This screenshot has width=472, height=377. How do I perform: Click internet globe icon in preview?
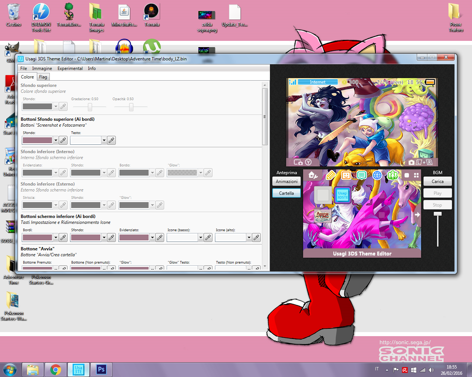point(377,175)
